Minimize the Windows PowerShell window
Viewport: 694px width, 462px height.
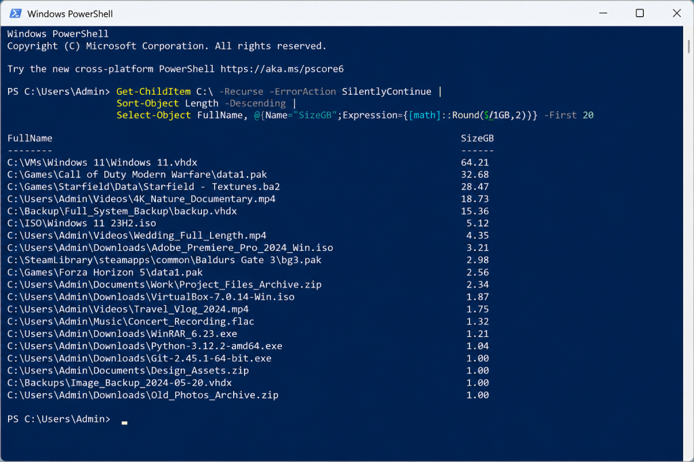click(x=603, y=14)
